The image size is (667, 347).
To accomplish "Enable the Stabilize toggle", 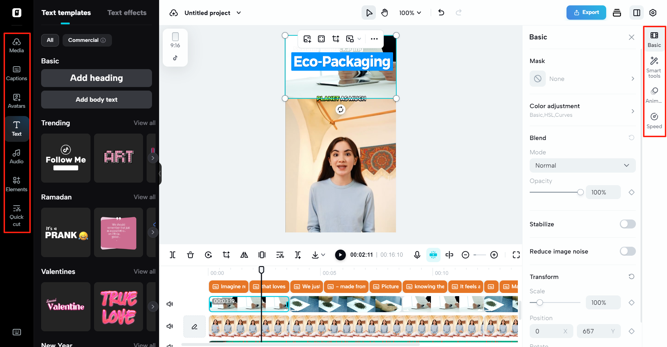I will pos(627,224).
